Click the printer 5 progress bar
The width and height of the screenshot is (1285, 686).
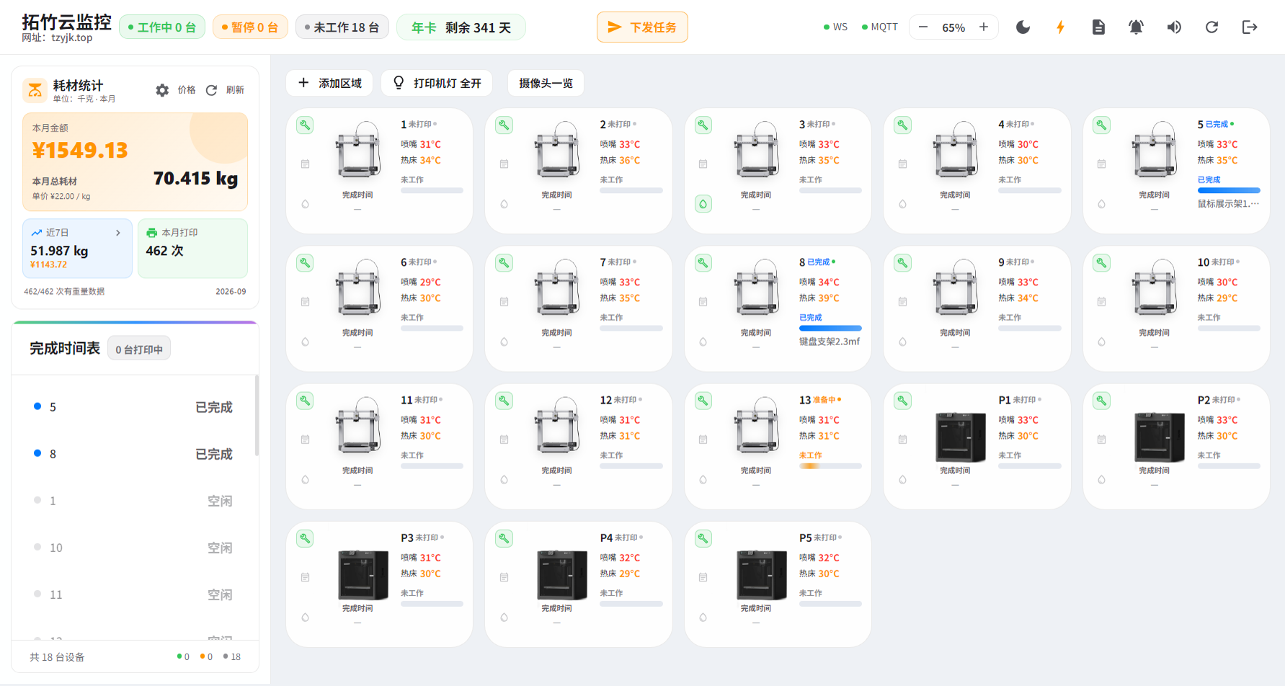click(1229, 191)
